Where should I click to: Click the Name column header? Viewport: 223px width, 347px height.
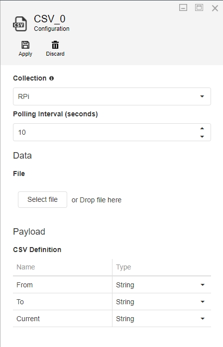pos(63,267)
